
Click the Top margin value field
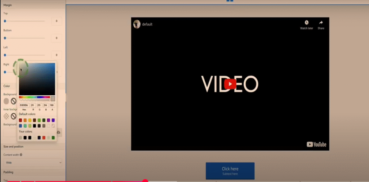click(57, 21)
